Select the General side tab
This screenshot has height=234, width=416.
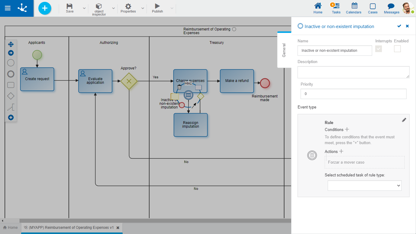pos(284,50)
